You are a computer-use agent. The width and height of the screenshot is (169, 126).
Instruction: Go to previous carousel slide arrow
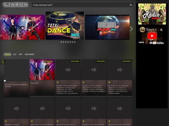pos(4,29)
